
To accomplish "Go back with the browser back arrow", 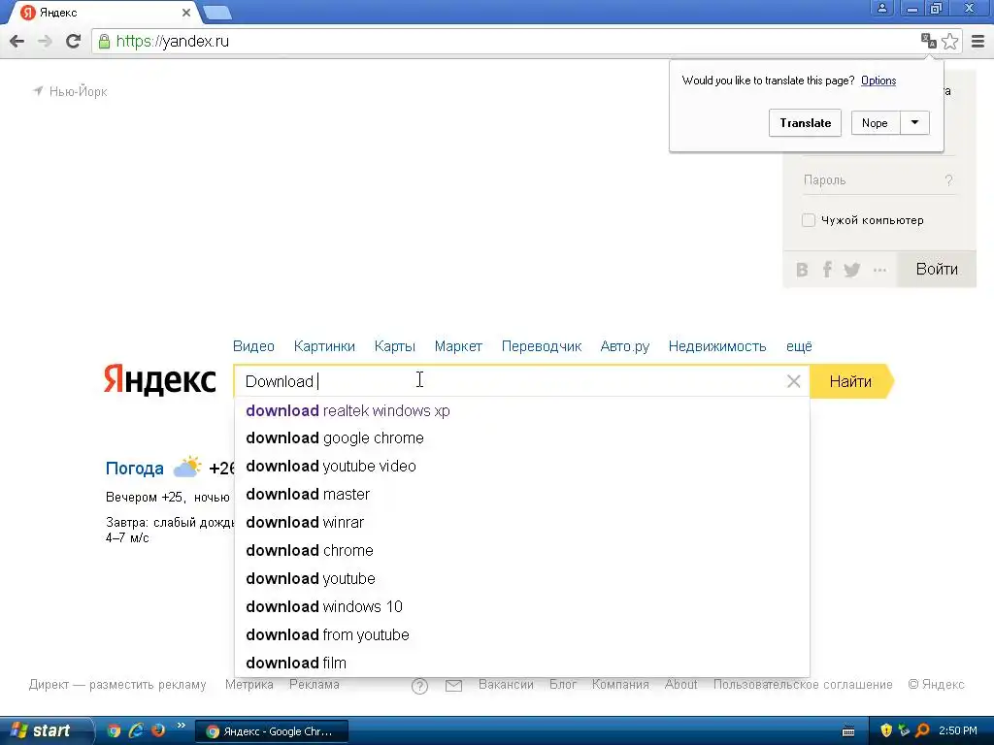I will [x=17, y=41].
